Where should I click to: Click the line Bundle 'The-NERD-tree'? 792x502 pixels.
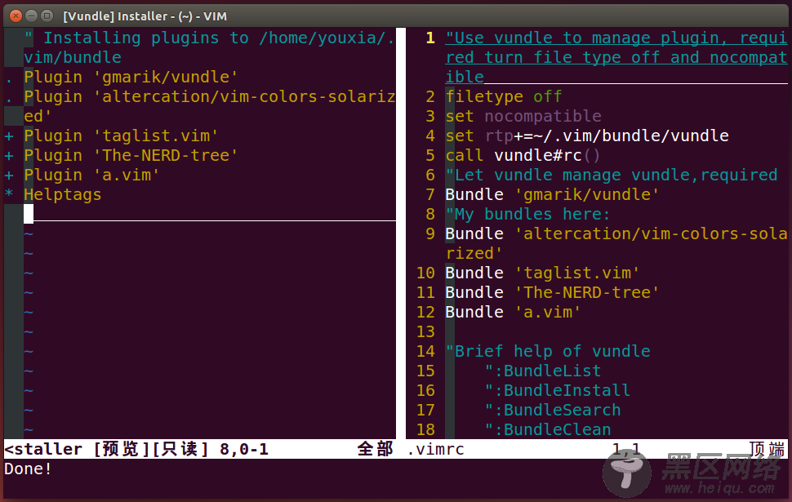(x=552, y=293)
